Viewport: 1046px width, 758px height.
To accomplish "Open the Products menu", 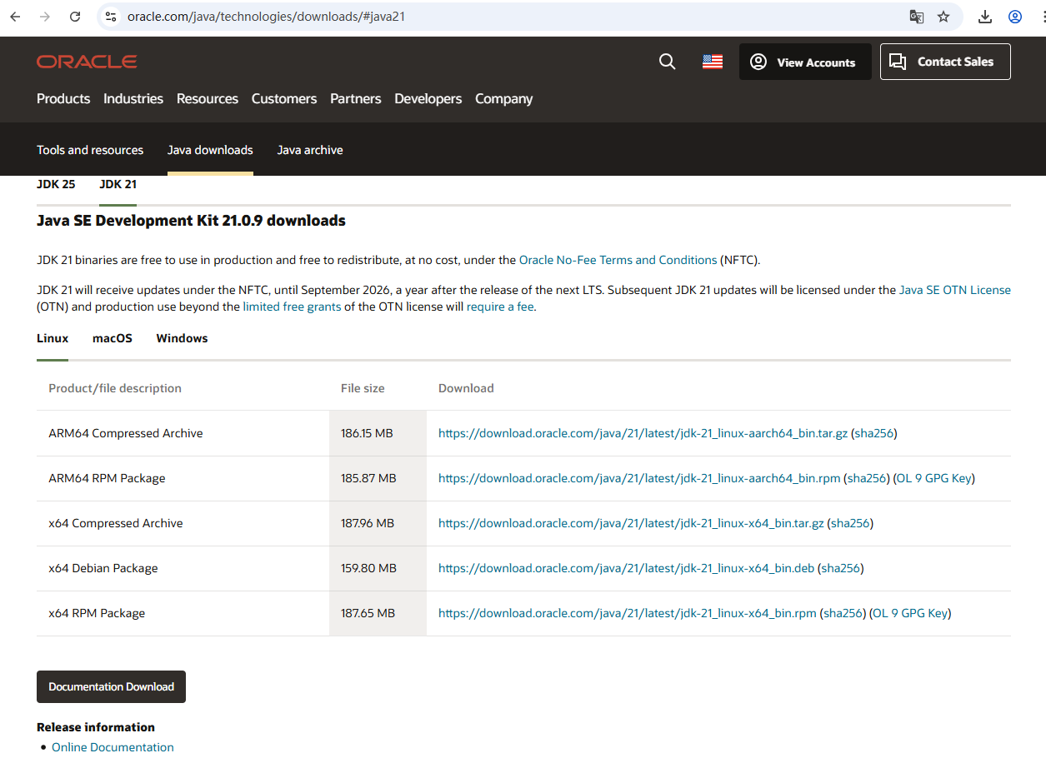I will click(63, 98).
